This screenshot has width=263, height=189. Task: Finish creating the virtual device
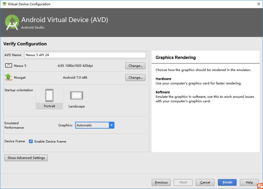(x=227, y=182)
